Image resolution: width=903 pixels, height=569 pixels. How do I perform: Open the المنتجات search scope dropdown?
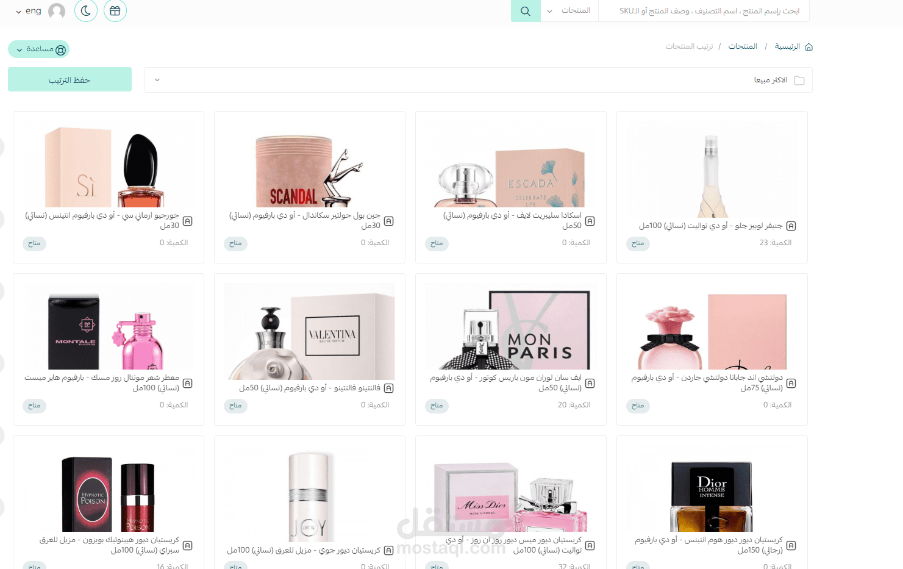(569, 11)
